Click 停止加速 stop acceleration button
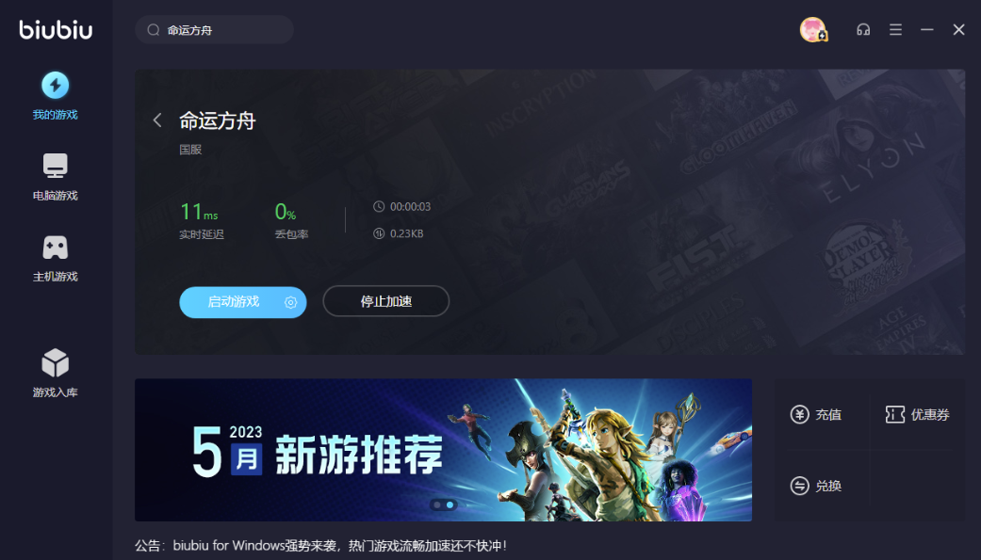Viewport: 981px width, 560px height. click(385, 302)
